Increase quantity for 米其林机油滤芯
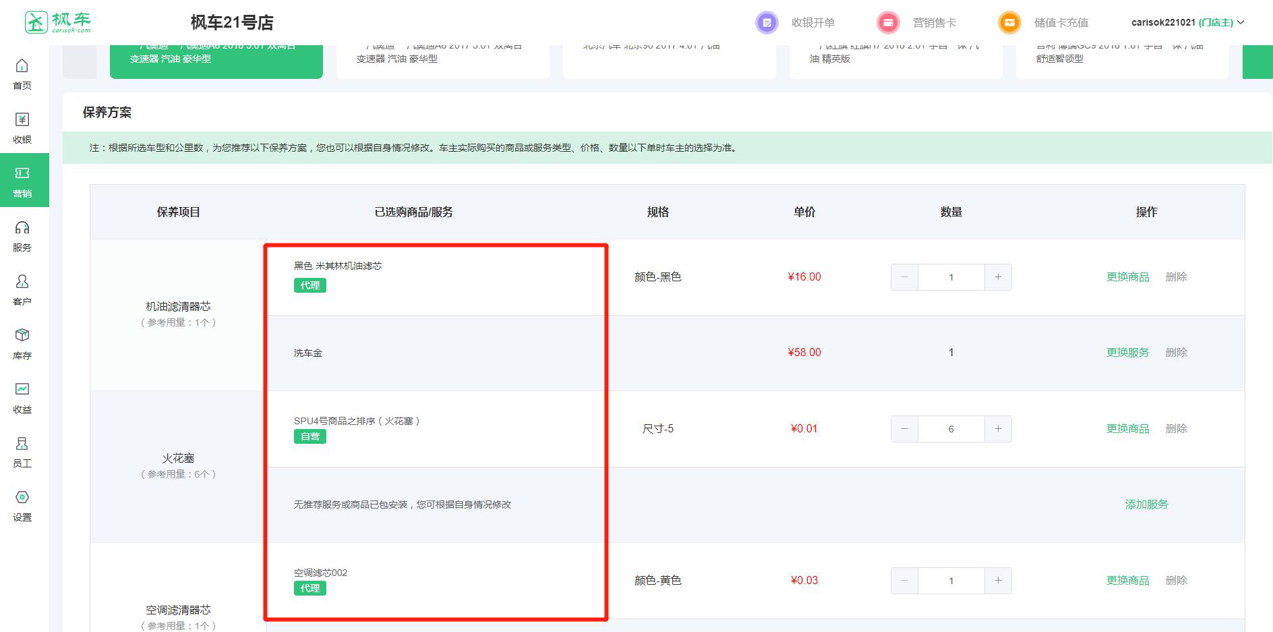This screenshot has width=1273, height=632. tap(998, 277)
